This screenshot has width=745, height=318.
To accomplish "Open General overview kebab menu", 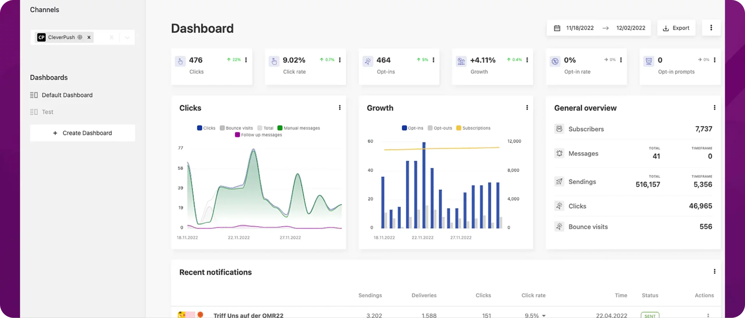I will click(x=714, y=108).
